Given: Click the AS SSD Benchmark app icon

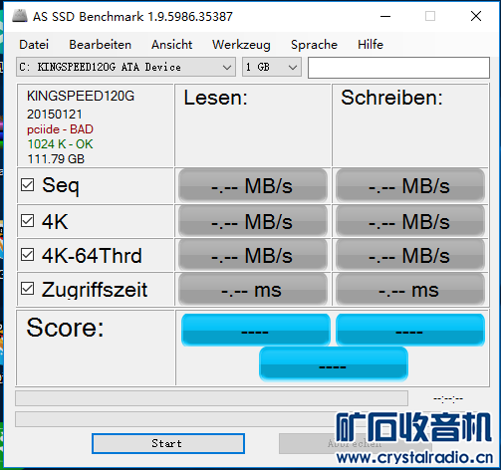Looking at the screenshot, I should click(x=19, y=16).
